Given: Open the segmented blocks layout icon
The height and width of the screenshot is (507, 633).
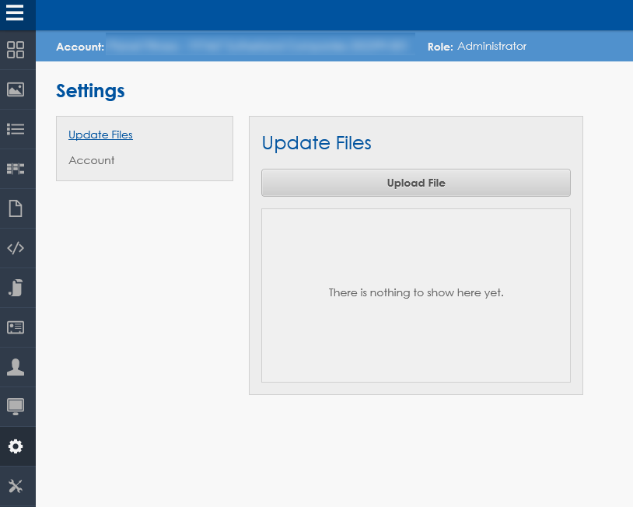Looking at the screenshot, I should point(16,169).
